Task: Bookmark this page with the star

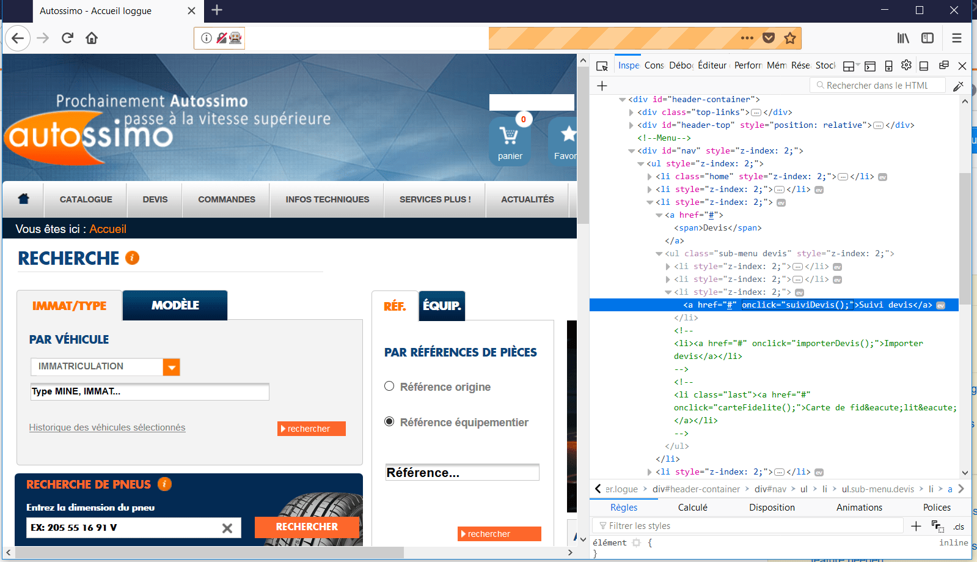Action: tap(790, 38)
